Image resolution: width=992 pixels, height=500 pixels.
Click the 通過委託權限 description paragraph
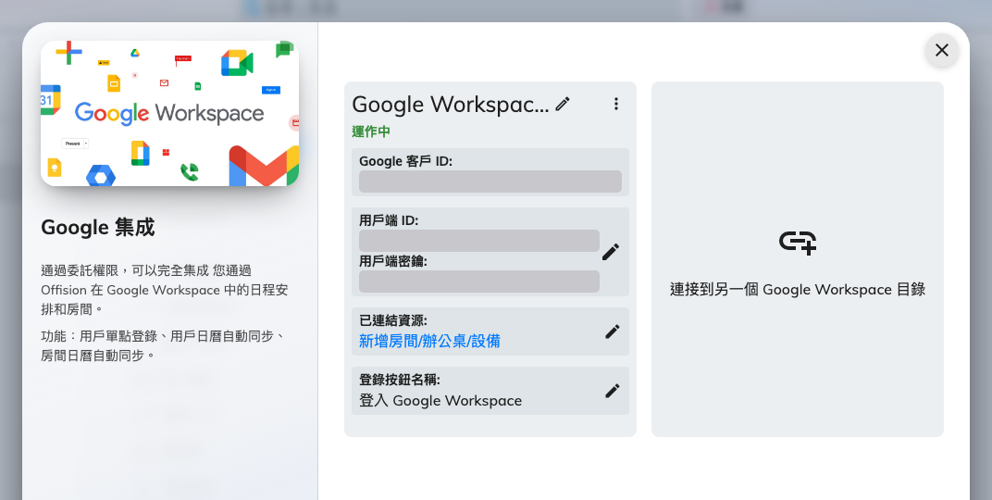pyautogui.click(x=165, y=290)
